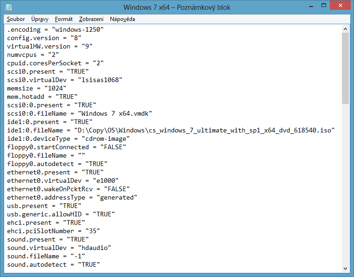Click the empty scrollbar track below the thumb
This screenshot has width=354, height=277.
345,187
